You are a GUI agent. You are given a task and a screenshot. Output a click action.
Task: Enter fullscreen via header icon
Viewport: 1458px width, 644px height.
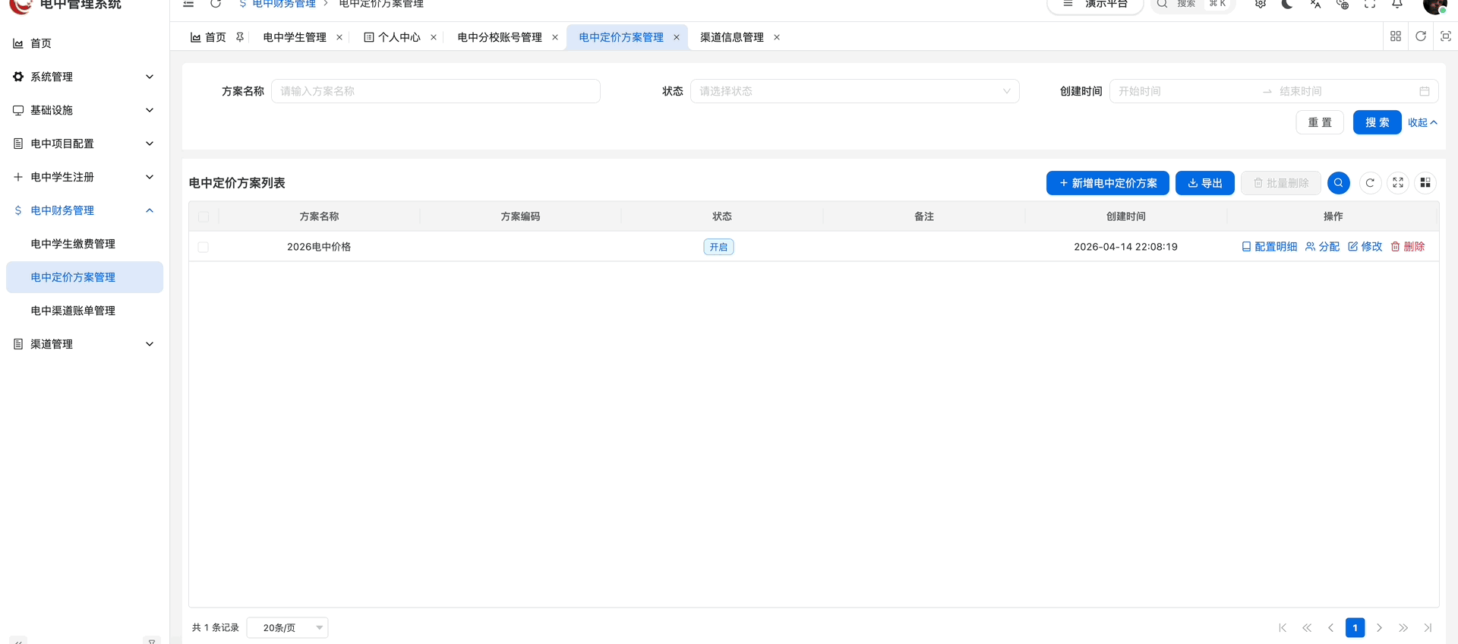tap(1370, 4)
